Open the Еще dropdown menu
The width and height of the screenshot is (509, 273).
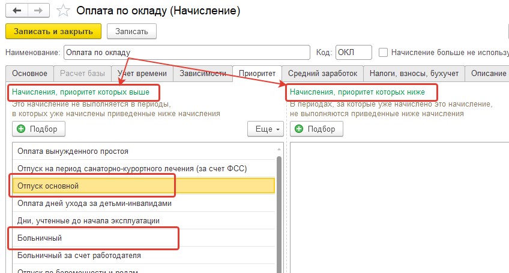click(265, 129)
